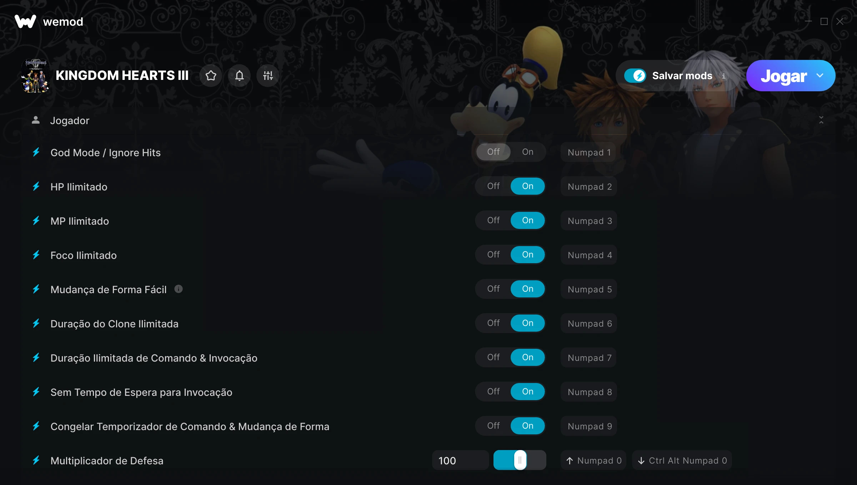Open notifications bell for Kingdom Hearts III

coord(239,76)
